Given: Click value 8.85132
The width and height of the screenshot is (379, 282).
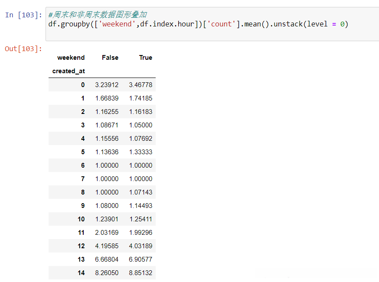Looking at the screenshot, I should (x=140, y=273).
